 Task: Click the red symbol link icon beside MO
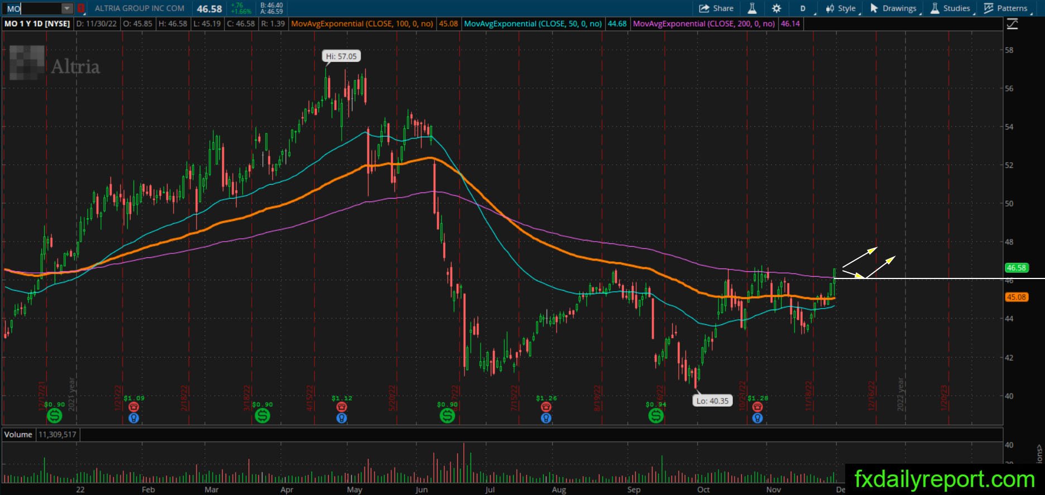81,8
